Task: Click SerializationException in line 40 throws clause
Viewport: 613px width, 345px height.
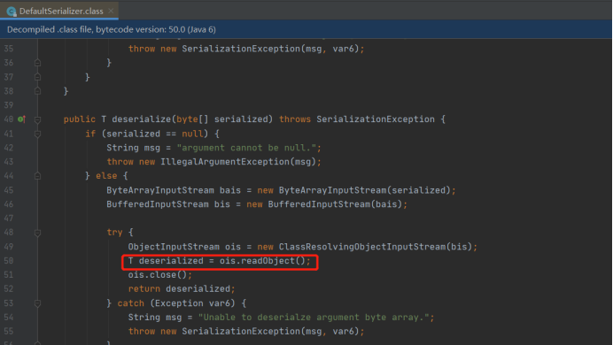Action: point(376,119)
